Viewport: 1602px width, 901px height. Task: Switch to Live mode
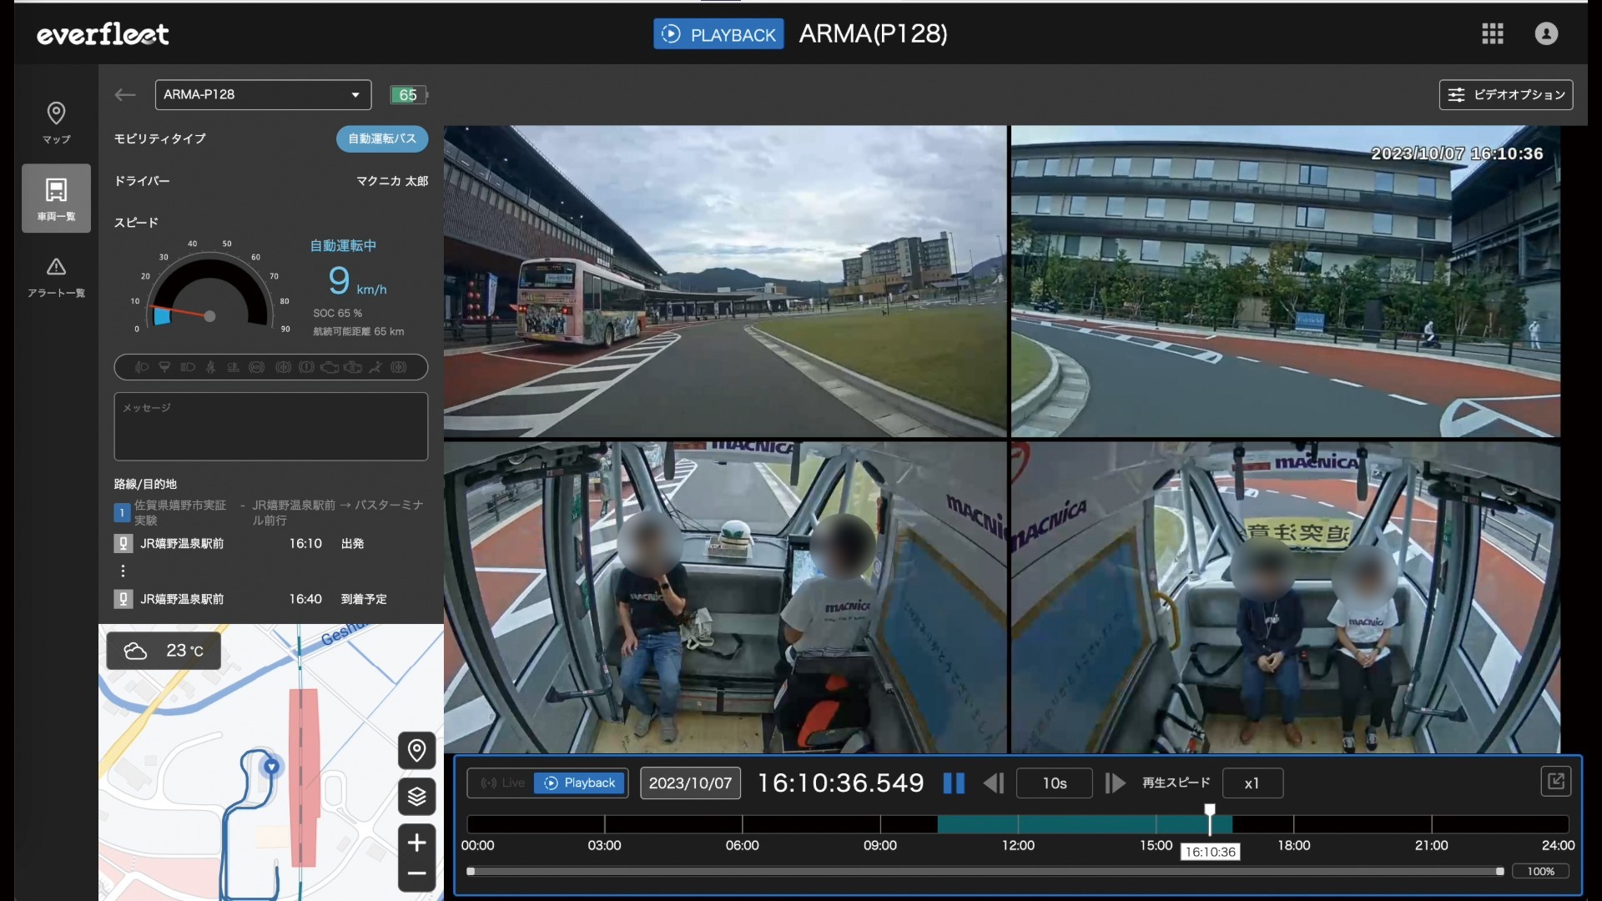[502, 783]
